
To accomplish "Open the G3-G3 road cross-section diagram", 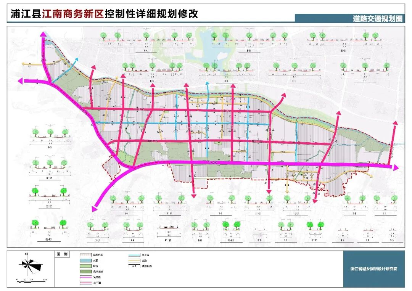I will point(49,229).
